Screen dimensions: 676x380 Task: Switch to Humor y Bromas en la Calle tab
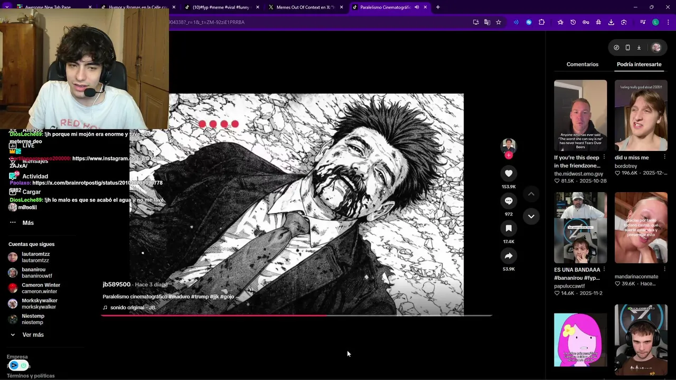pyautogui.click(x=137, y=7)
